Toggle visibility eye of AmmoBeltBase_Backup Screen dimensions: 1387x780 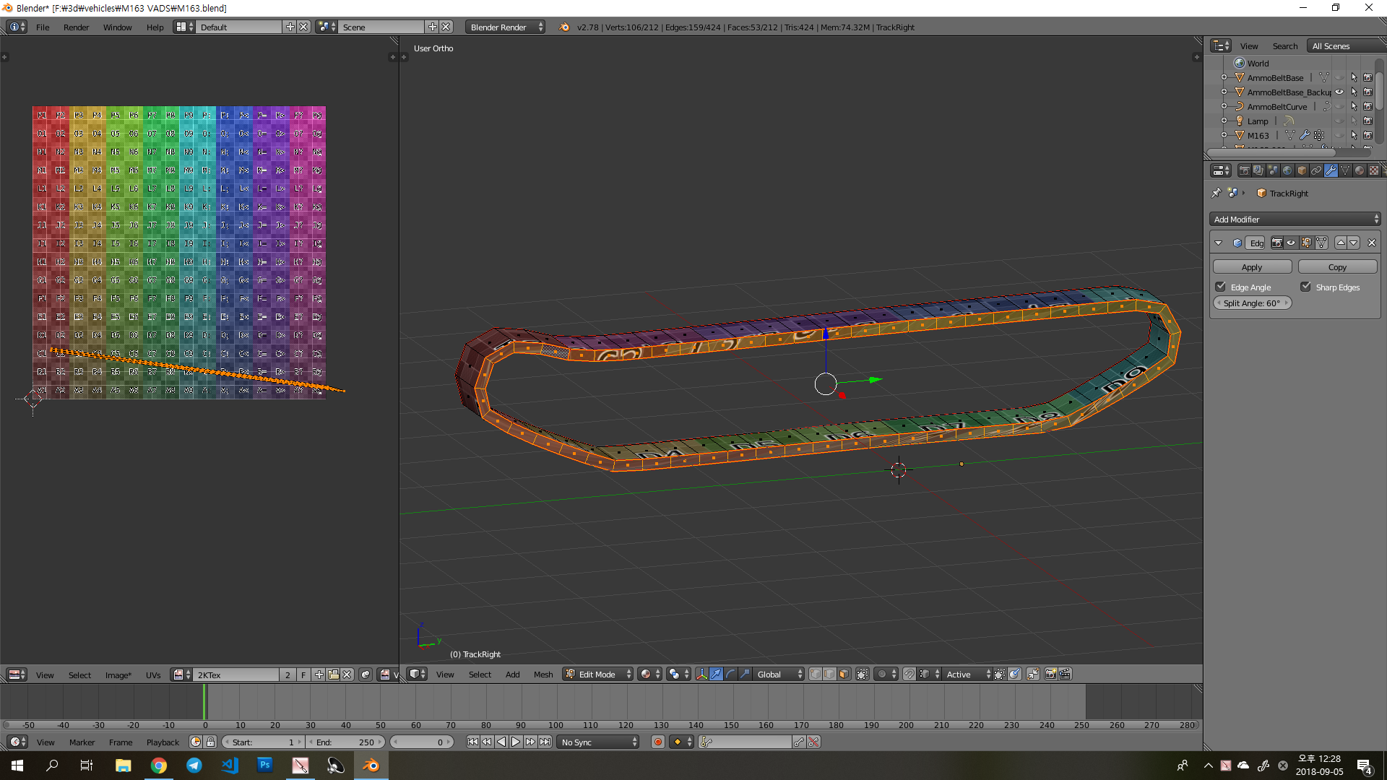(x=1339, y=92)
